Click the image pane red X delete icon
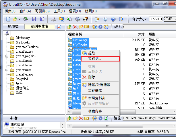 point(75,27)
